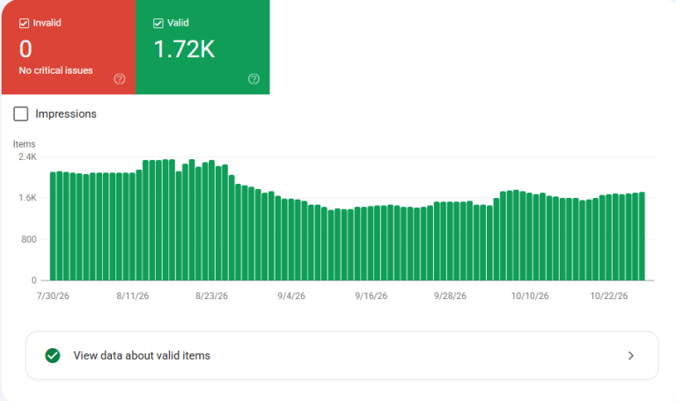
Task: Open View data about valid items
Action: 342,355
